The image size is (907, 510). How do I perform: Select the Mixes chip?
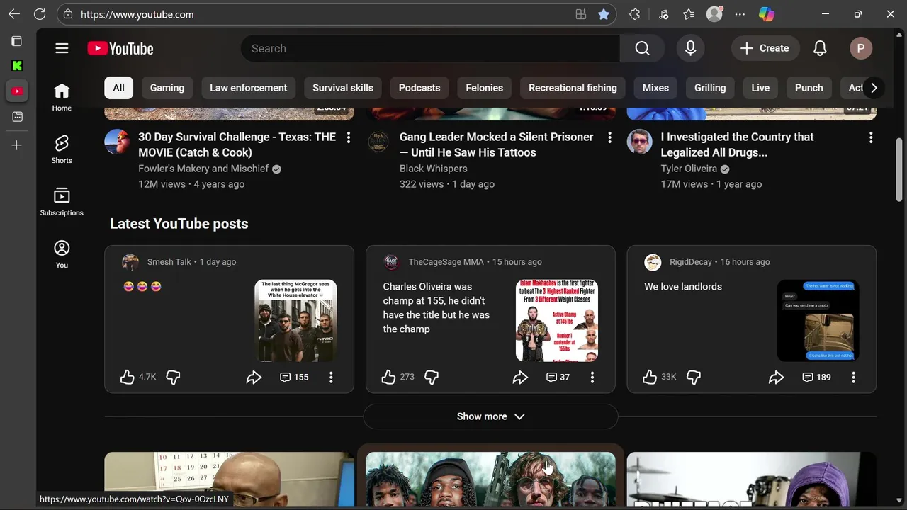(655, 88)
